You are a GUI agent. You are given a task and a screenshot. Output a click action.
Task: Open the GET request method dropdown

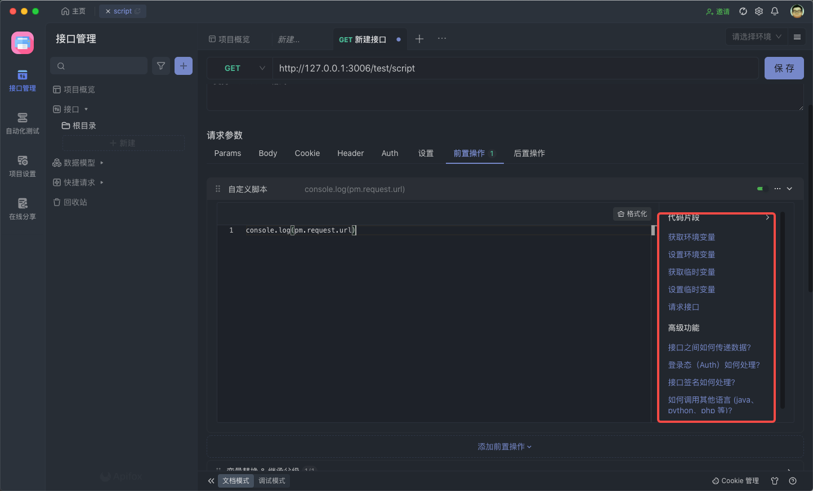(239, 68)
